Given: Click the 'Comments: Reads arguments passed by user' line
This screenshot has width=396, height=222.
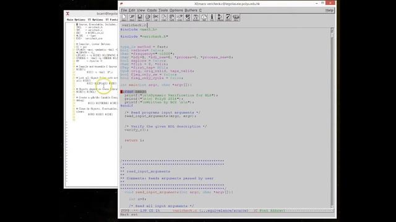Looking at the screenshot, I should point(170,178).
